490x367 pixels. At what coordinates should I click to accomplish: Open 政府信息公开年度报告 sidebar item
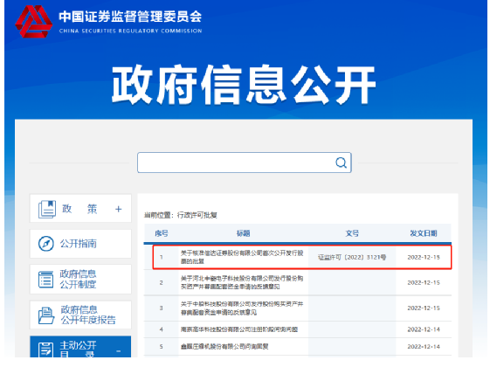point(80,315)
